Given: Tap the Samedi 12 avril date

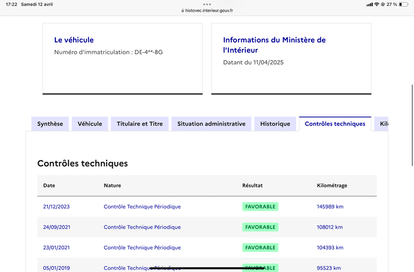Looking at the screenshot, I should click(x=37, y=4).
